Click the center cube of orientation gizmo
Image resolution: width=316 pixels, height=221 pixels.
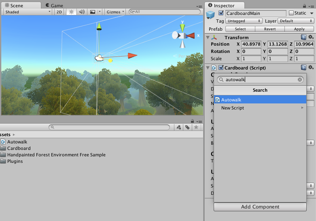(x=182, y=36)
